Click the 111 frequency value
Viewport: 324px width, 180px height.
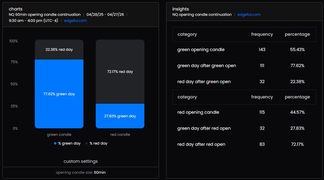coord(262,66)
